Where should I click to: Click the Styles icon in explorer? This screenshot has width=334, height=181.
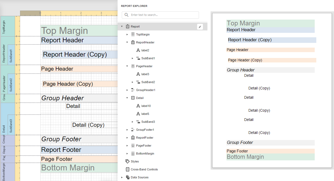coord(128,161)
